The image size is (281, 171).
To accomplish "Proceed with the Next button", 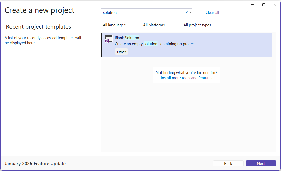I will click(x=261, y=163).
